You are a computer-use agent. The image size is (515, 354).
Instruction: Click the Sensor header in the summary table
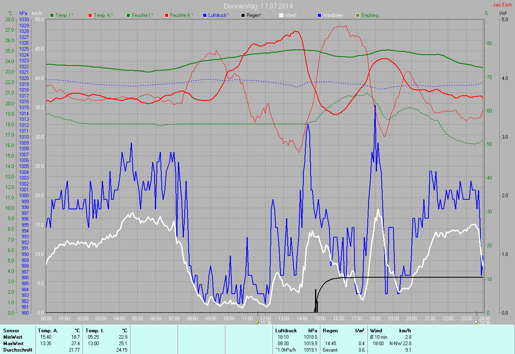[x=11, y=331]
